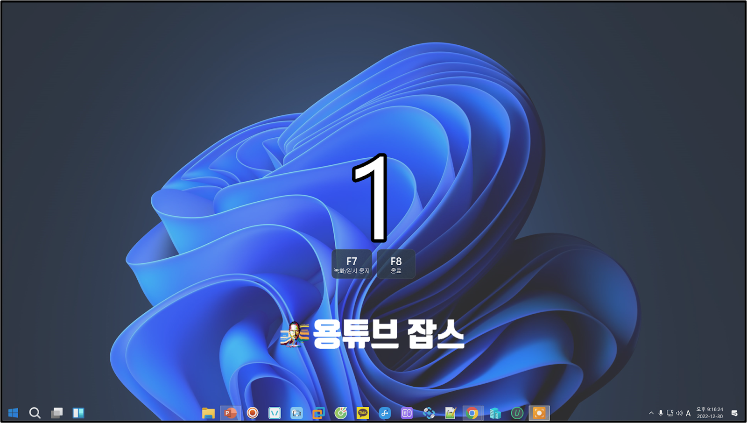Toggle the IME language indicator A

tap(688, 413)
